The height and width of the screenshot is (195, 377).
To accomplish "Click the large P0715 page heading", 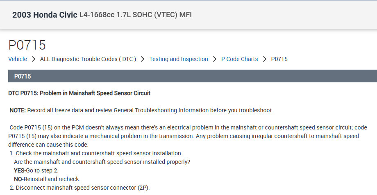I will coord(27,45).
